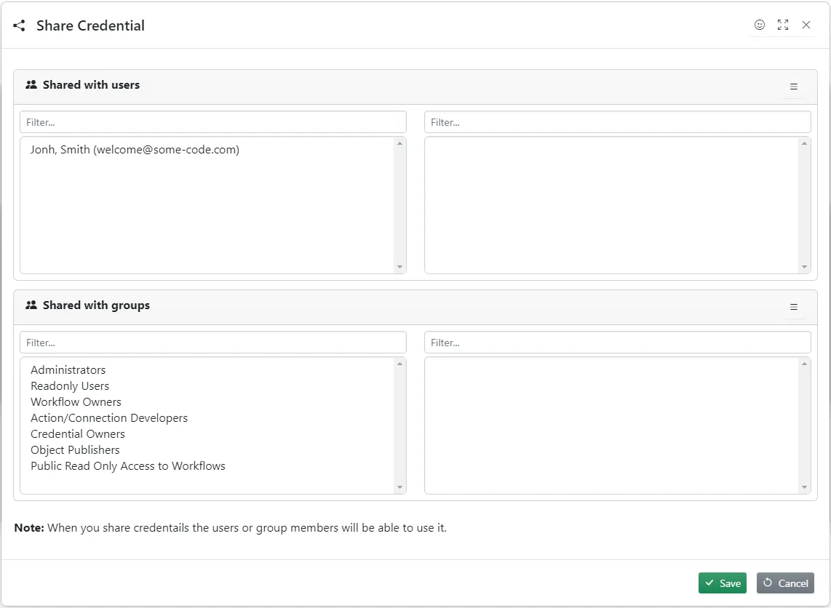The image size is (831, 608).
Task: Select the Readonly Users group
Action: tap(70, 386)
